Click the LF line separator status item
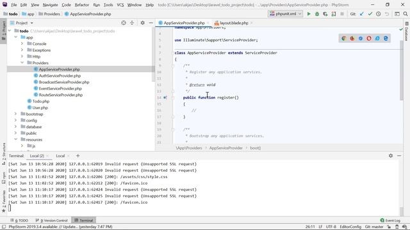The image size is (410, 230). point(320,227)
